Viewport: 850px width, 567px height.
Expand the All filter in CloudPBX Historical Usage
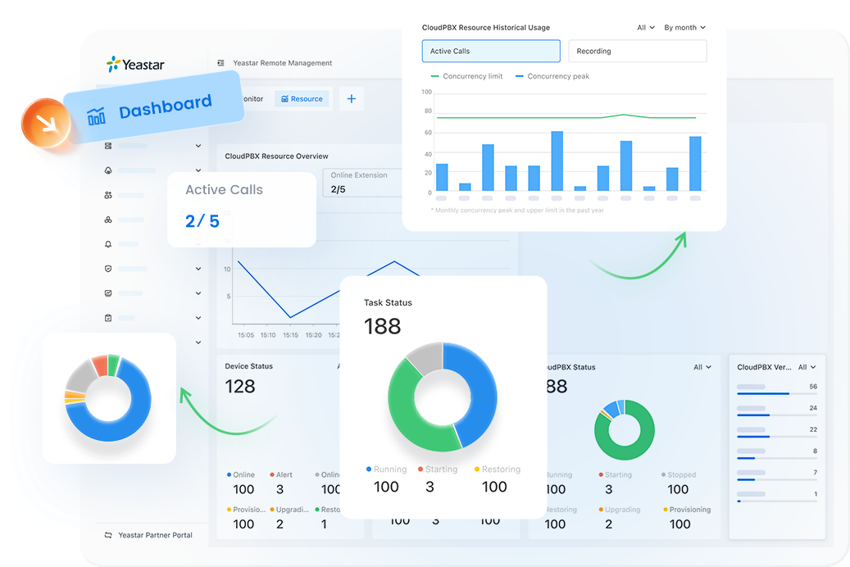click(646, 27)
